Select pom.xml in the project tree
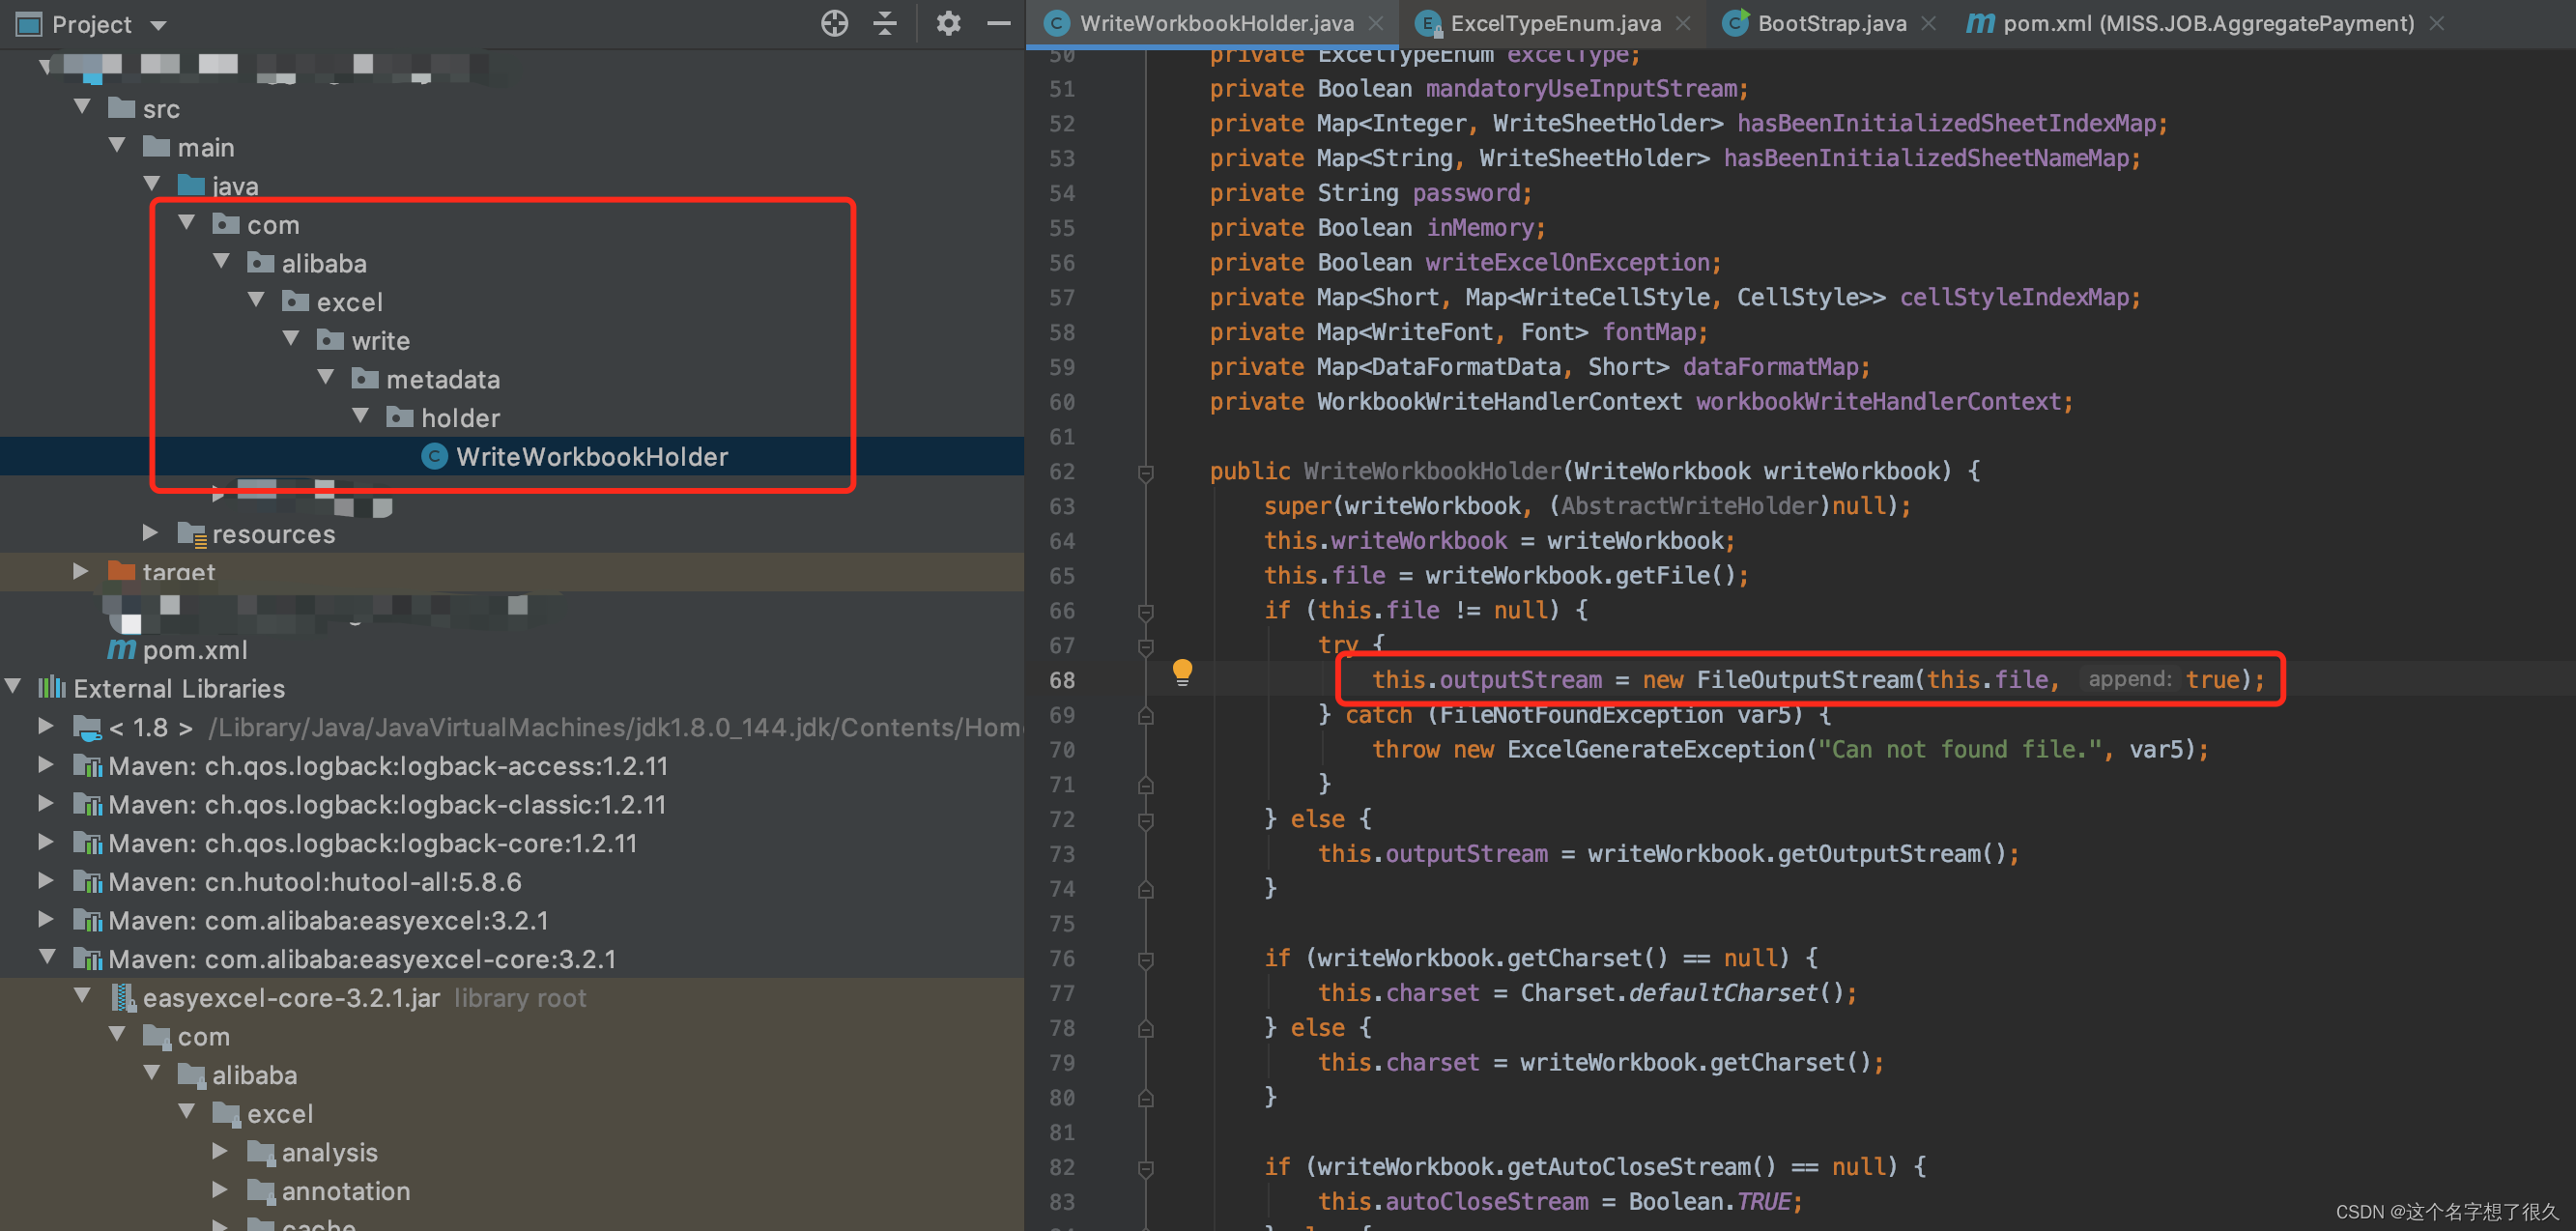Viewport: 2576px width, 1231px height. coord(195,650)
